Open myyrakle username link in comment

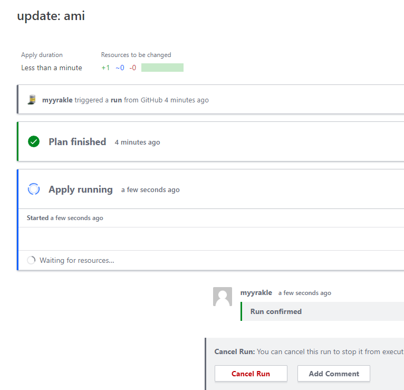(256, 292)
